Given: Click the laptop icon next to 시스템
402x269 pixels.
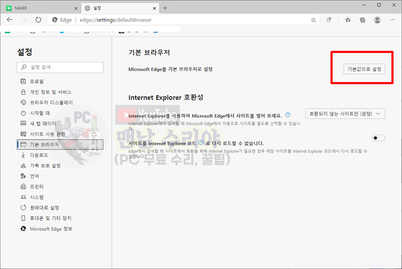Looking at the screenshot, I should (23, 197).
